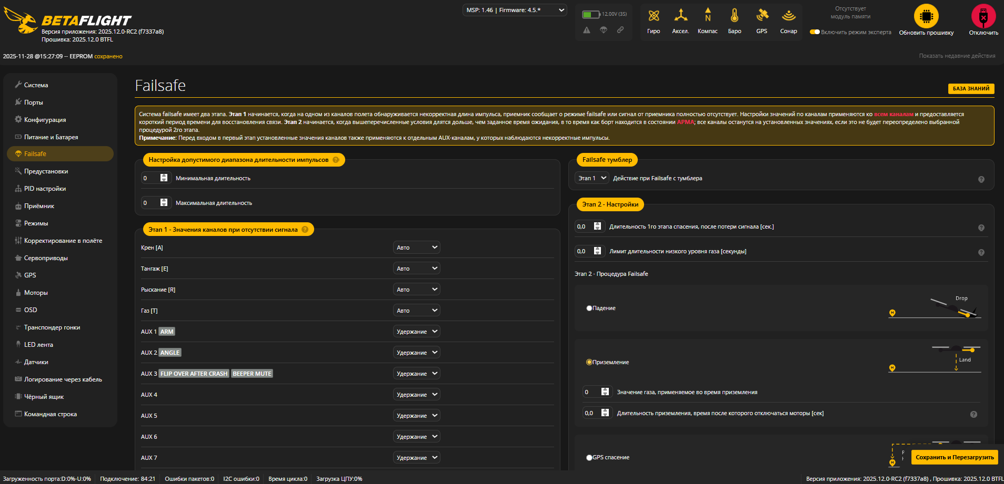Image resolution: width=1004 pixels, height=484 pixels.
Task: Click the Сохранить и Перезагрузить button
Action: [x=954, y=457]
